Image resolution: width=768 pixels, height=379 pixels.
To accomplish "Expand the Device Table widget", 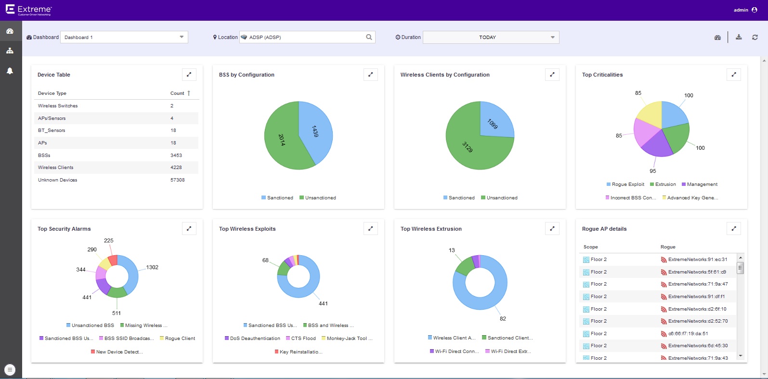I will point(189,75).
